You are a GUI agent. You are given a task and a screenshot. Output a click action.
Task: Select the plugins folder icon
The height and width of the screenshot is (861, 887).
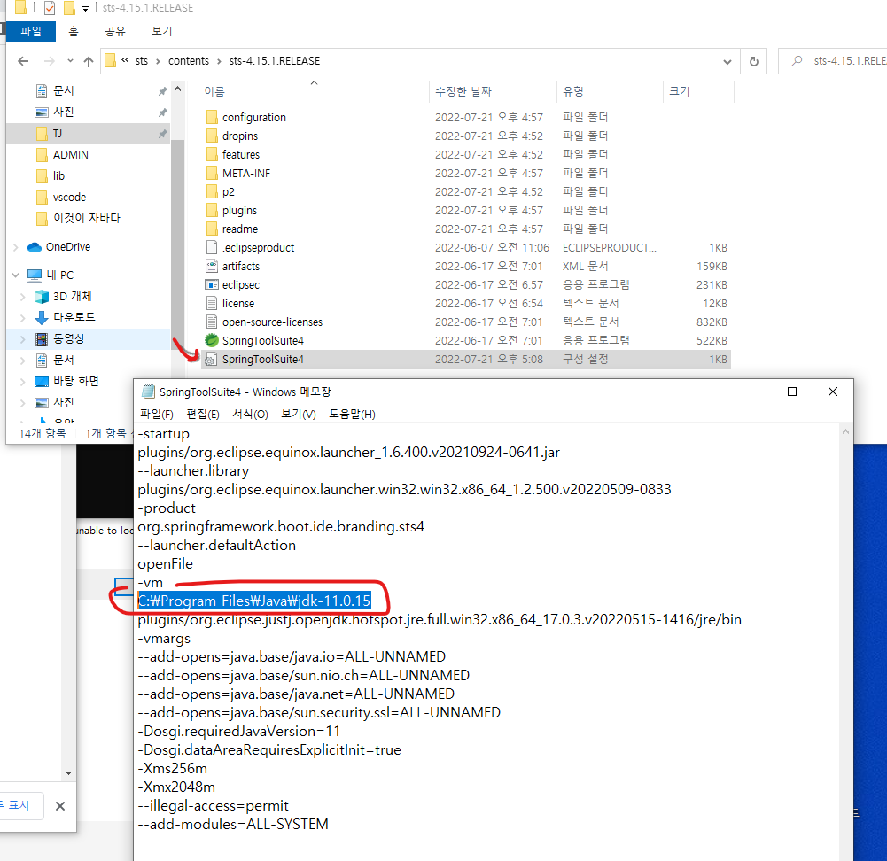pyautogui.click(x=212, y=210)
